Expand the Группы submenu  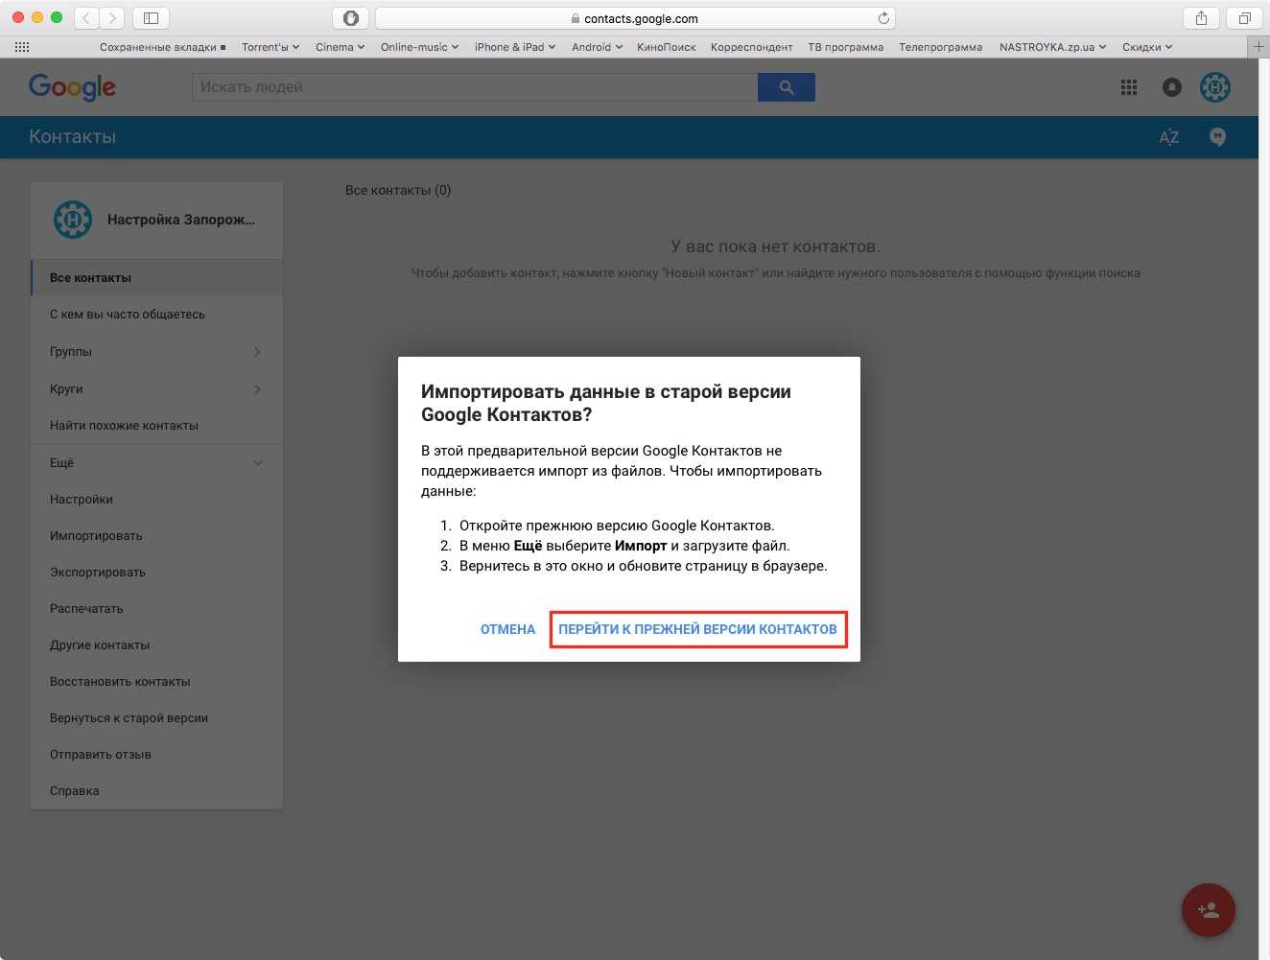tap(257, 352)
